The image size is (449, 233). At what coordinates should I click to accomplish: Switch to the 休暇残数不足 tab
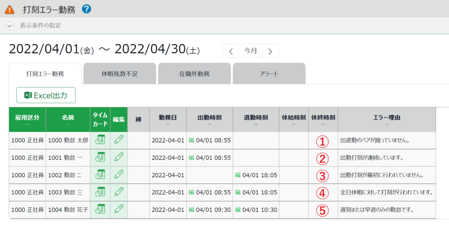(x=120, y=74)
